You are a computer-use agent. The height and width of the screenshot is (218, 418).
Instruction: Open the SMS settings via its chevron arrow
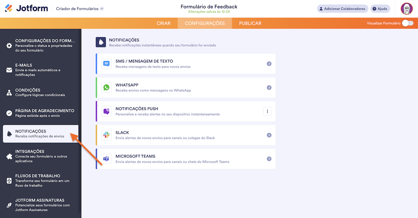coord(269,64)
